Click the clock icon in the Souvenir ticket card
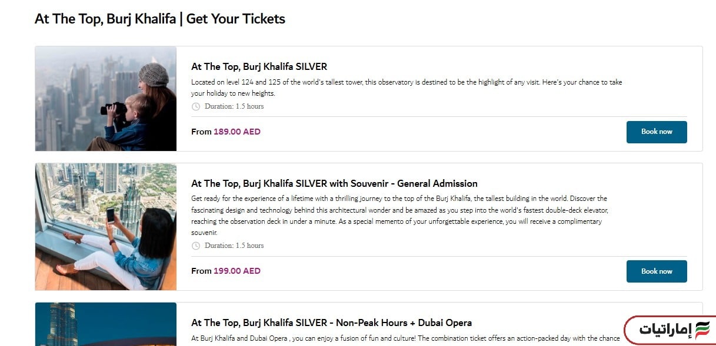The height and width of the screenshot is (346, 716). (196, 246)
